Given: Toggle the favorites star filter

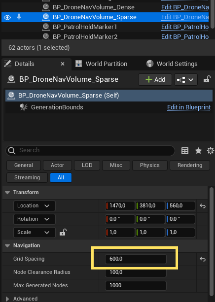Looking at the screenshot, I should point(198,151).
